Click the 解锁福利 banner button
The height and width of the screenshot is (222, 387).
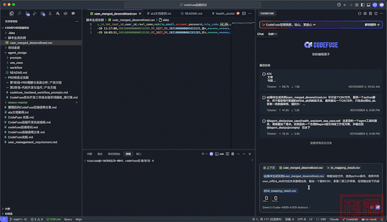pyautogui.click(x=371, y=24)
